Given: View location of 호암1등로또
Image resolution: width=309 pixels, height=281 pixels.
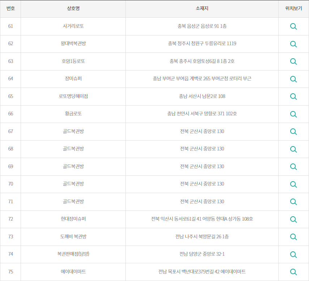Looking at the screenshot, I should (293, 61).
